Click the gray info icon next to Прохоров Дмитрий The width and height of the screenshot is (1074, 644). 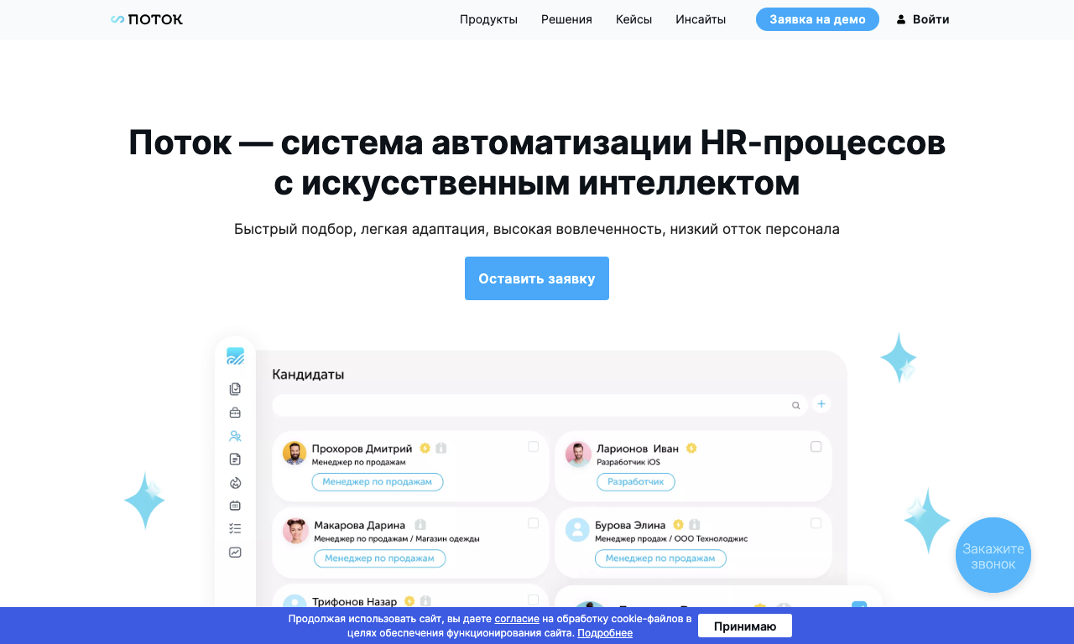[x=441, y=448]
